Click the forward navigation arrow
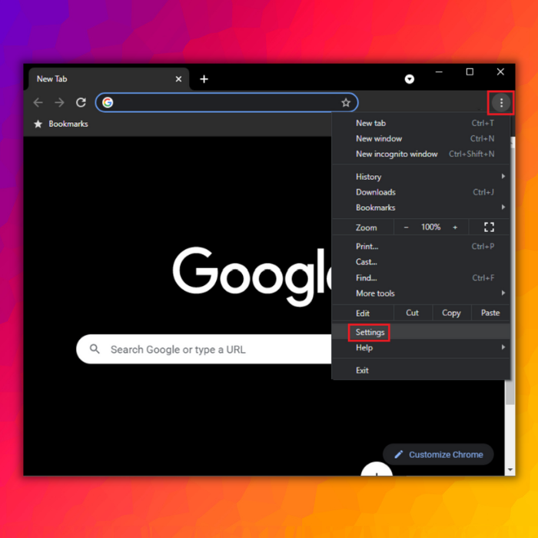The width and height of the screenshot is (538, 538). [59, 102]
